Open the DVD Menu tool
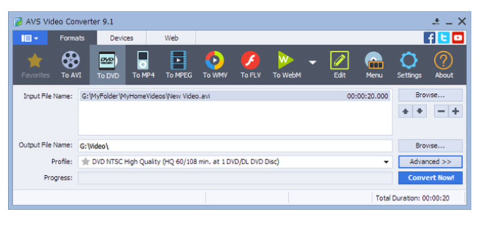The image size is (480, 251). pyautogui.click(x=374, y=65)
